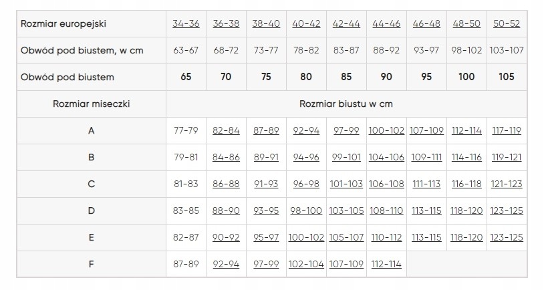The image size is (544, 290).
Task: Click the 86-88 link in row C
Action: click(x=226, y=184)
